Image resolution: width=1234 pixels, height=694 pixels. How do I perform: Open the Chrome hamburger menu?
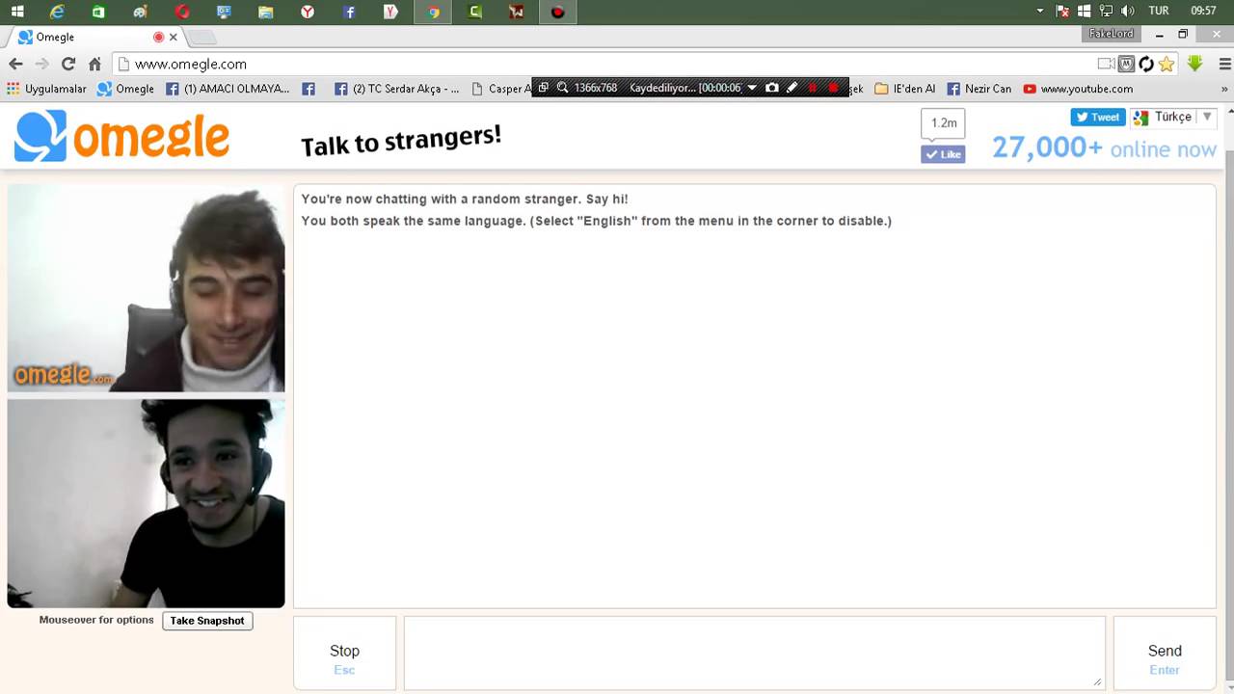point(1224,64)
